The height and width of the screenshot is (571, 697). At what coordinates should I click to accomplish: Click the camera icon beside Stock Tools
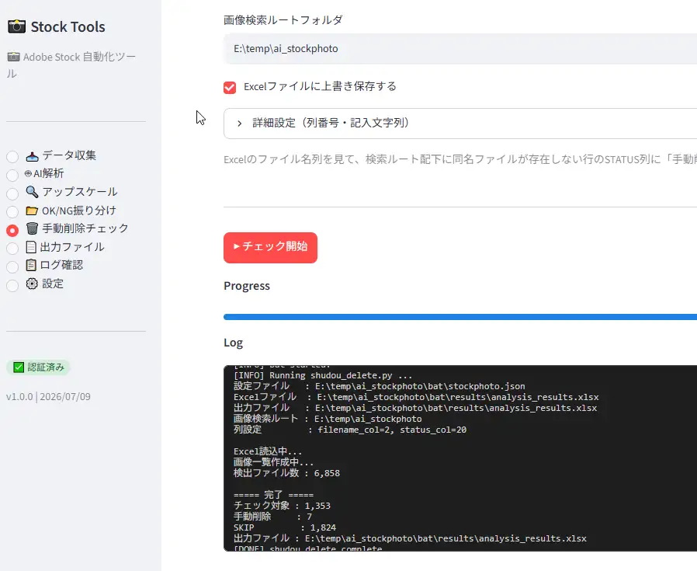(17, 26)
